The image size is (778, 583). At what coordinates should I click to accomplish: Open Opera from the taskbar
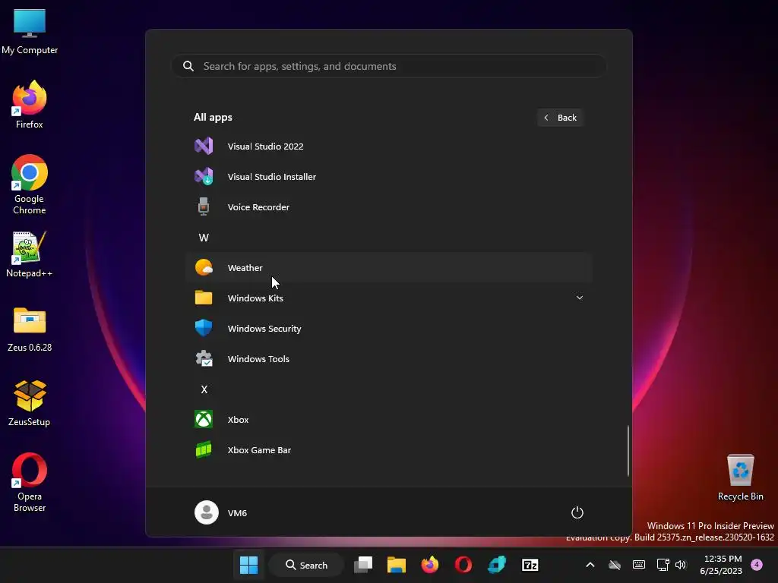463,565
